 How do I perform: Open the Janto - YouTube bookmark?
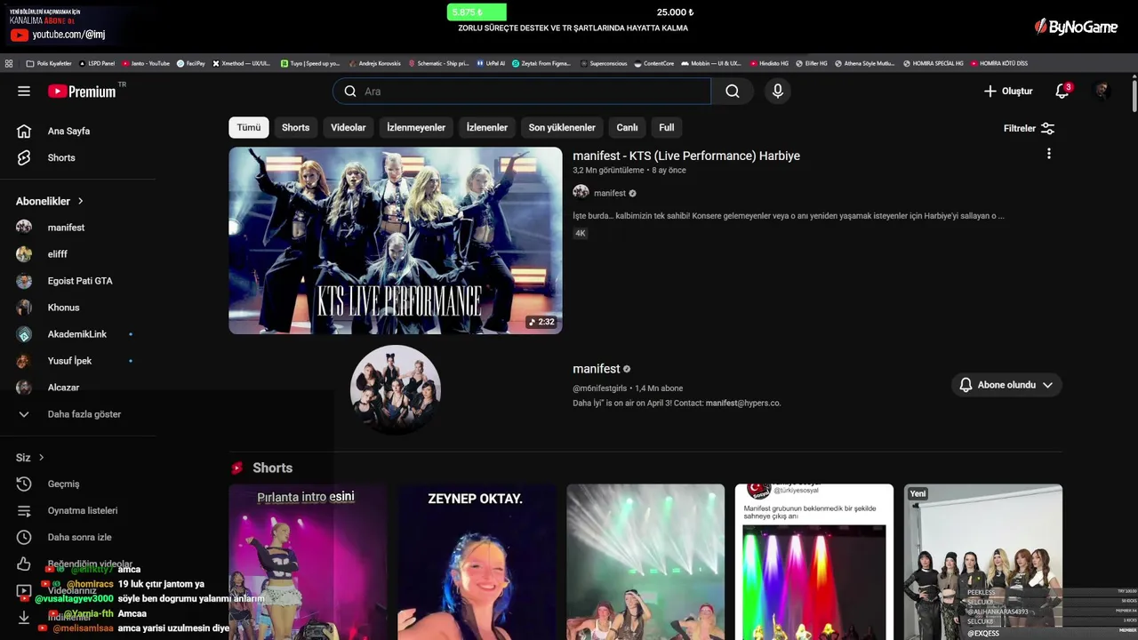146,64
